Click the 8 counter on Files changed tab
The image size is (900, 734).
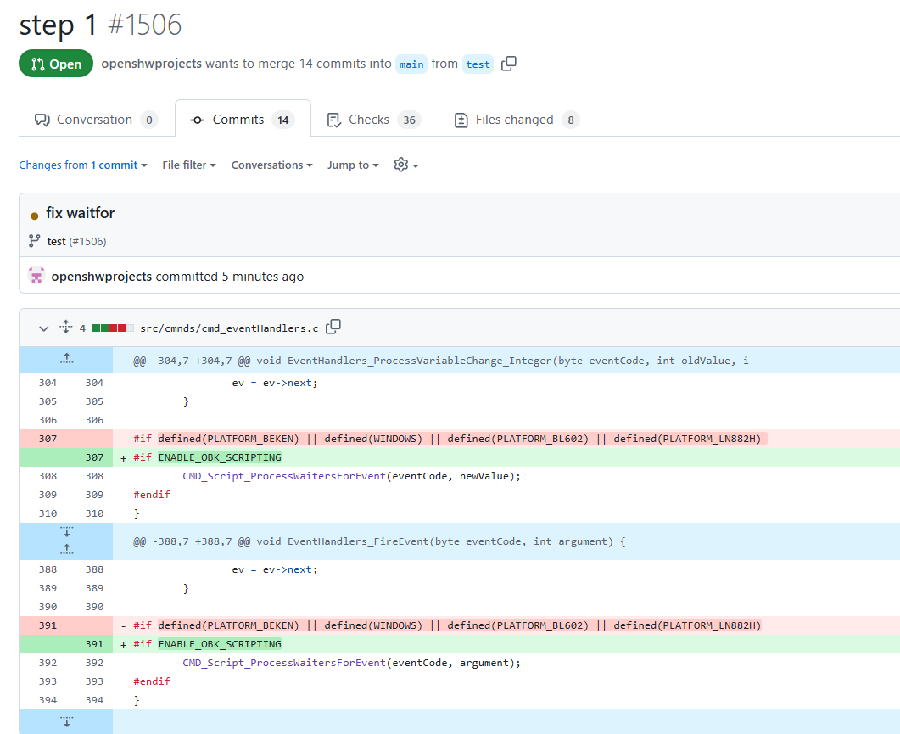click(571, 120)
